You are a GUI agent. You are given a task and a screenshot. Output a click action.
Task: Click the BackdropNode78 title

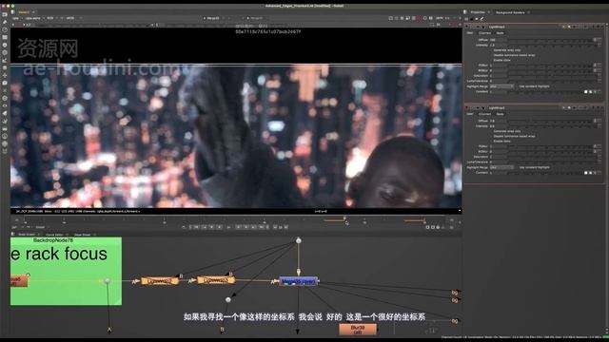[x=53, y=240]
